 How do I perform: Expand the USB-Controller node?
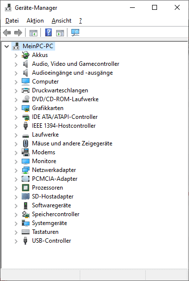coord(16,241)
